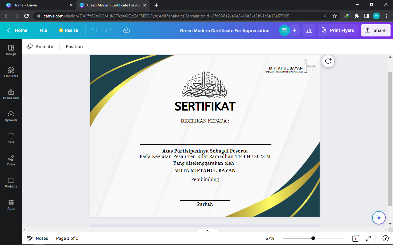Reload the browser page

click(x=26, y=16)
